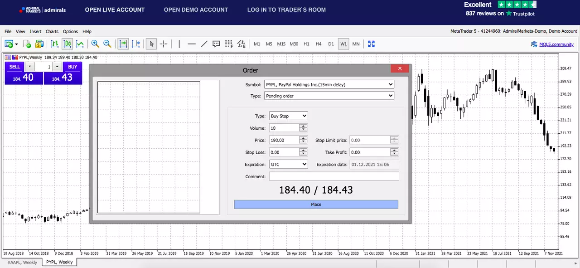Adjust the Stop Loss spinner arrows

pyautogui.click(x=304, y=152)
